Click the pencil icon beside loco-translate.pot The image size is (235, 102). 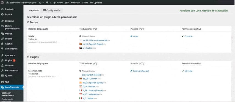pyautogui.click(x=131, y=71)
